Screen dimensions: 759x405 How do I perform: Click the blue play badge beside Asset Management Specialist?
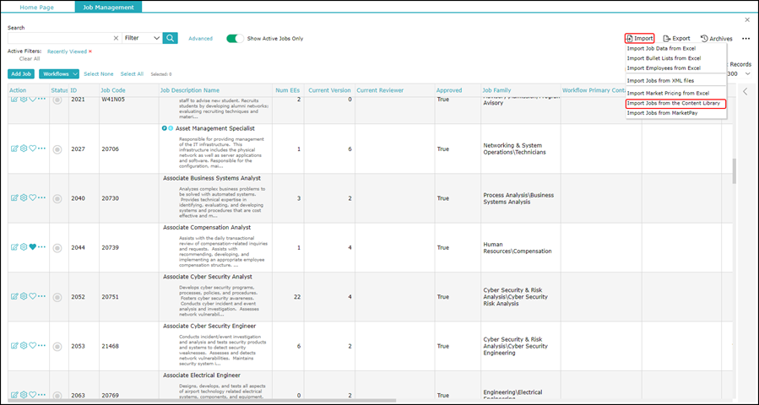tap(165, 128)
